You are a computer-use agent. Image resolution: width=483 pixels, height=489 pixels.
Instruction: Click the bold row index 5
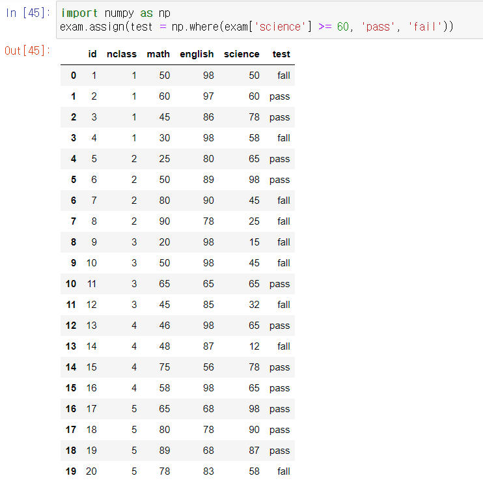74,180
